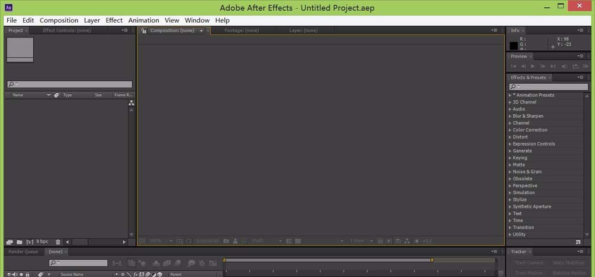
Task: Click the New Composition icon in Project panel
Action: coord(30,242)
